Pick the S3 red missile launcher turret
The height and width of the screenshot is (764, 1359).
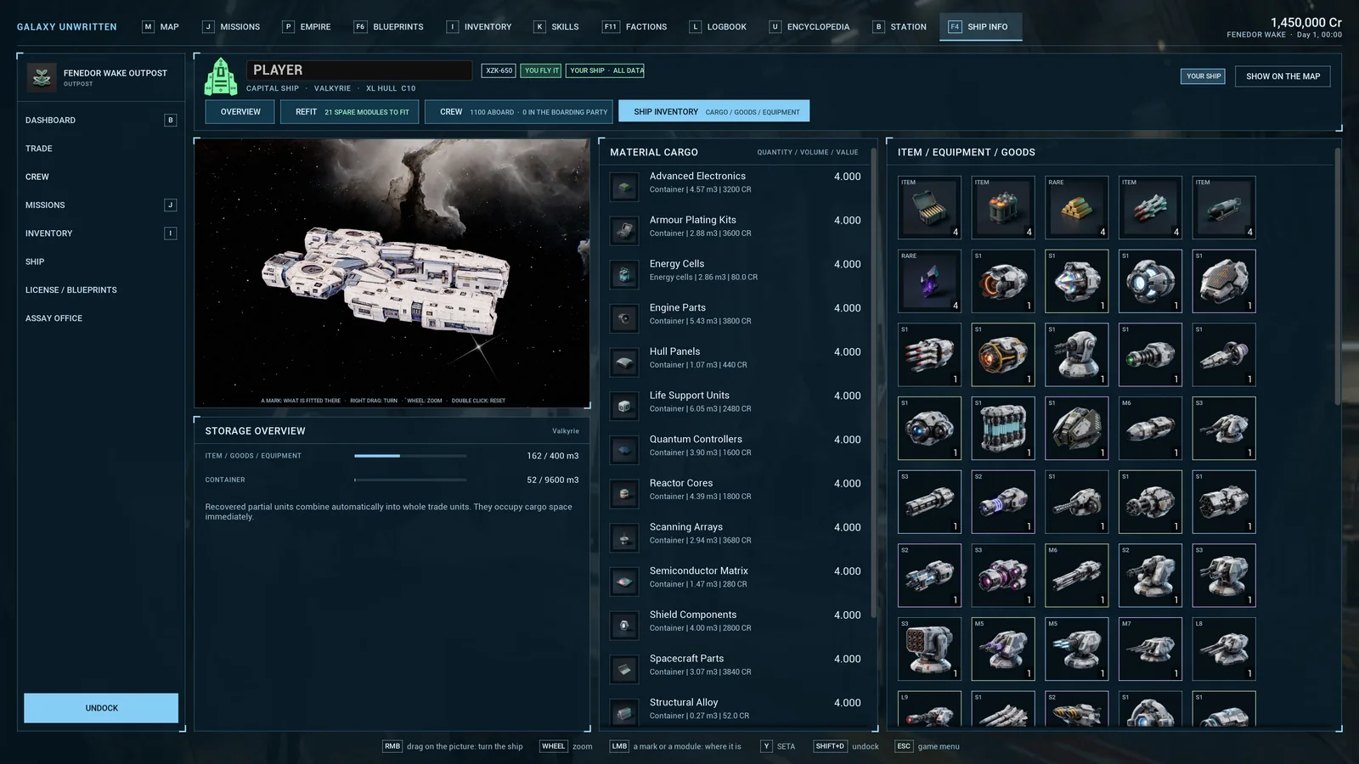[x=930, y=649]
